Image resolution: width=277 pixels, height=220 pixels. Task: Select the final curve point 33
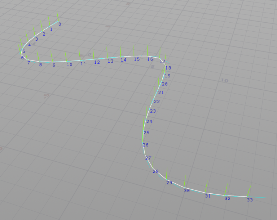point(247,197)
